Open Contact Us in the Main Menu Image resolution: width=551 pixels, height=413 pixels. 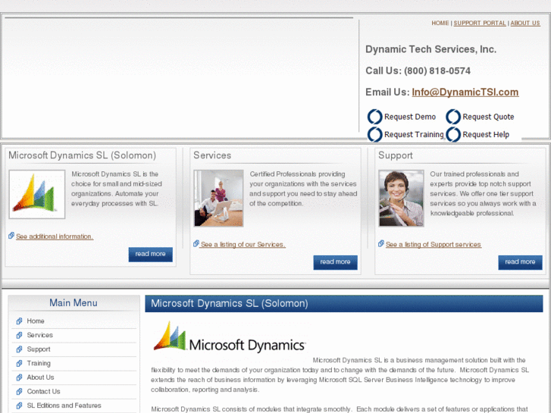tap(43, 391)
